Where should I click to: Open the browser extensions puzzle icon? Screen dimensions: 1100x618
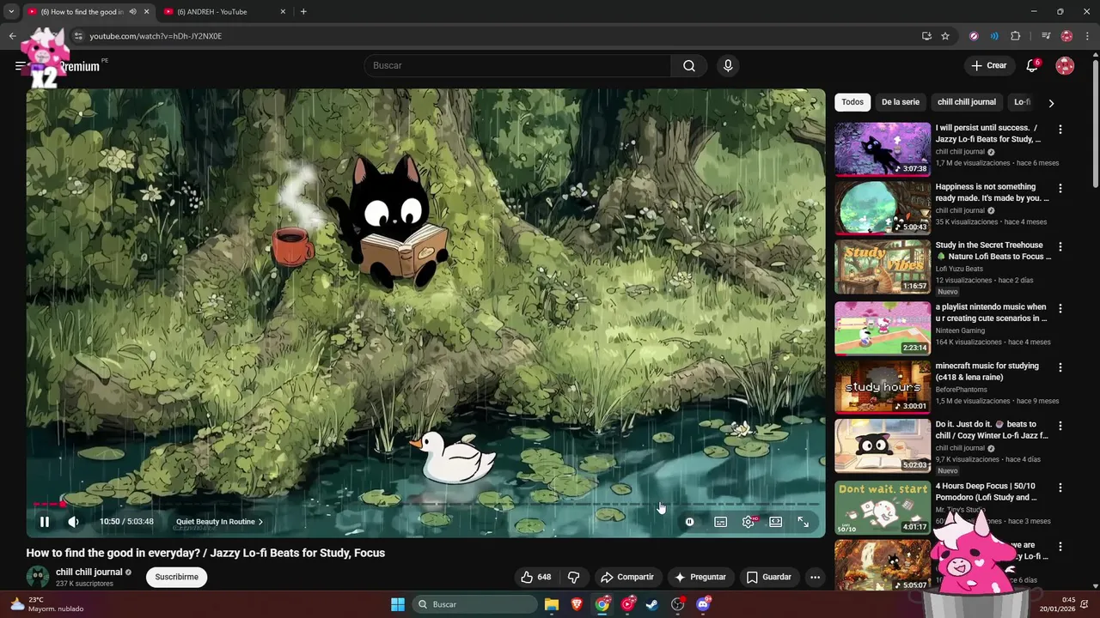click(x=1016, y=36)
